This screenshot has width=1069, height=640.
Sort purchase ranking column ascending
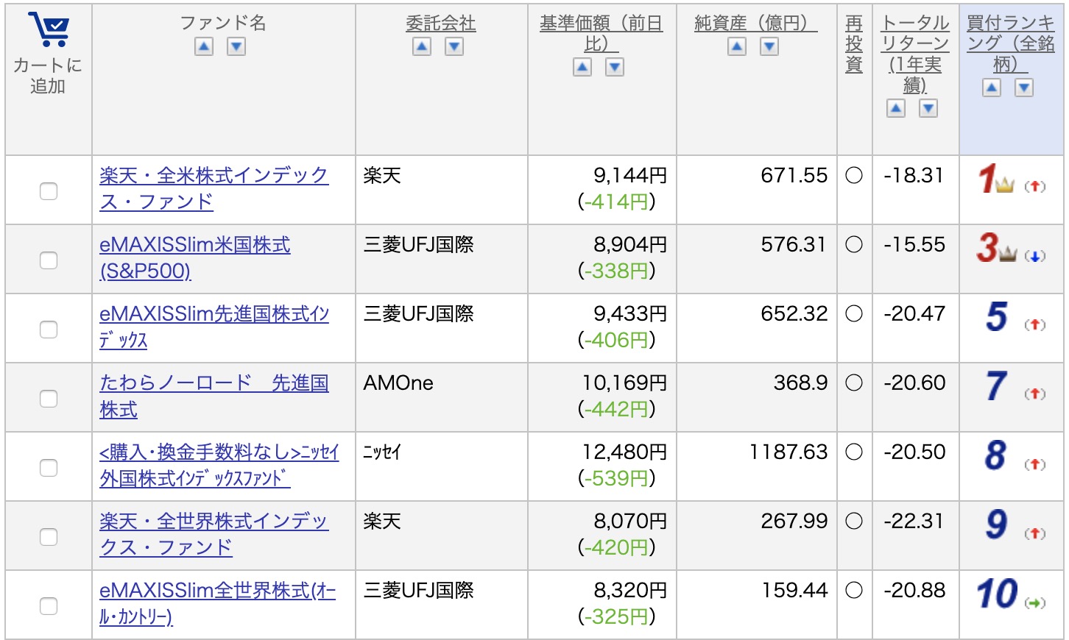[x=992, y=88]
